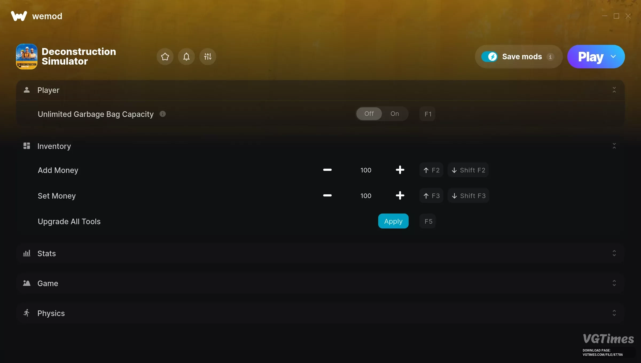Viewport: 641px width, 363px height.
Task: Edit the Add Money value field
Action: point(366,170)
